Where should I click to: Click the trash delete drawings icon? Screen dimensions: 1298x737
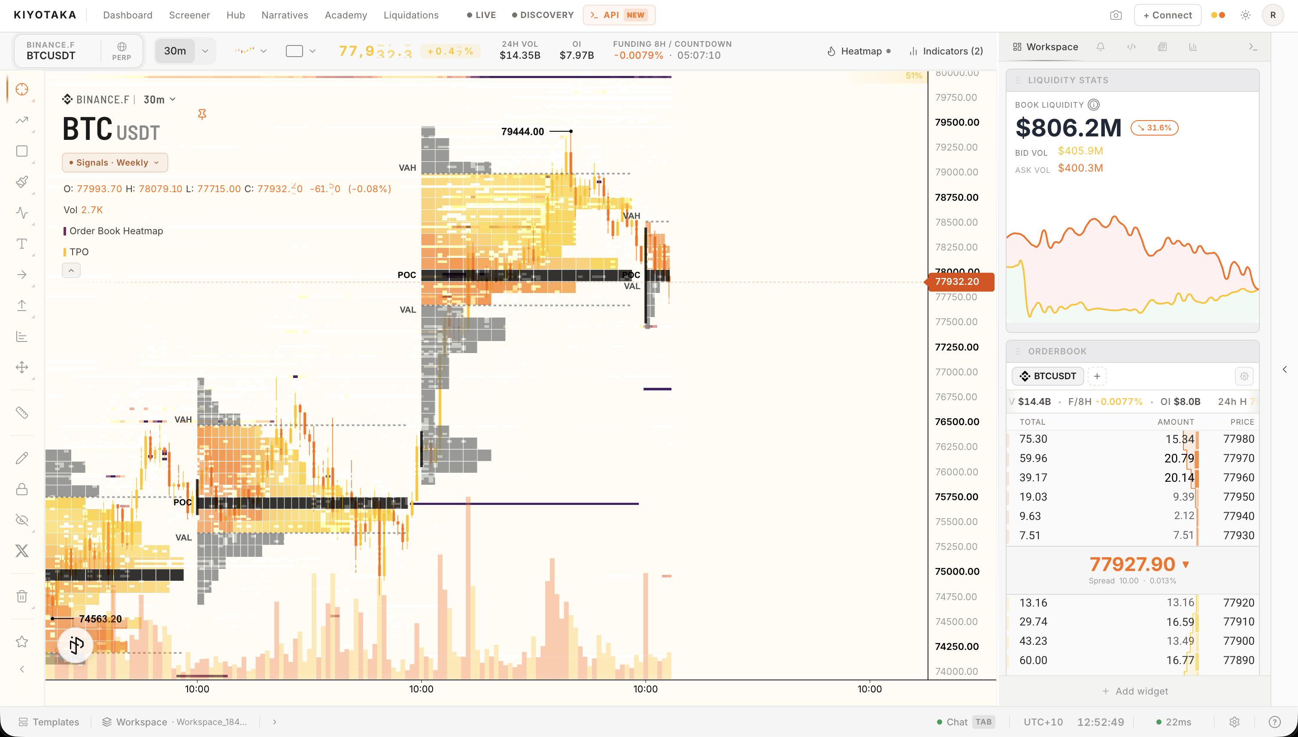pyautogui.click(x=22, y=596)
